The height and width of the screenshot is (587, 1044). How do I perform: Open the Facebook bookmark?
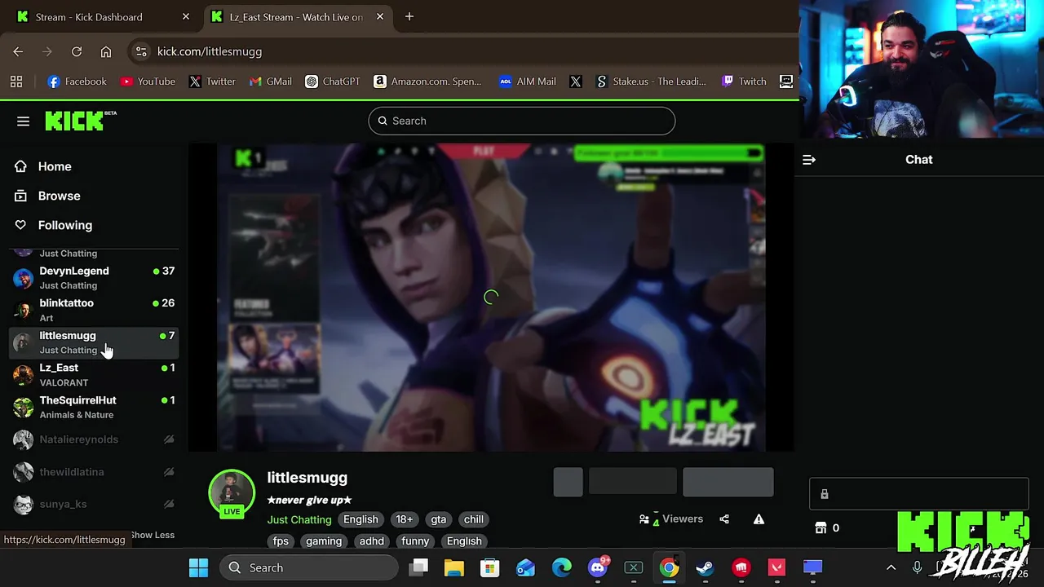(x=77, y=82)
